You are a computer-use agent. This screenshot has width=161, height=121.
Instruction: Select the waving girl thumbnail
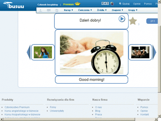(x=43, y=52)
